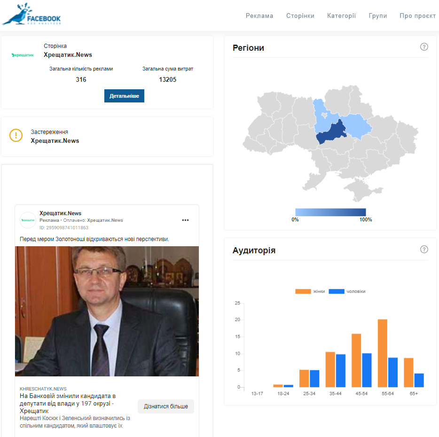Image resolution: width=439 pixels, height=437 pixels.
Task: Click the Детальніше button
Action: coord(124,96)
